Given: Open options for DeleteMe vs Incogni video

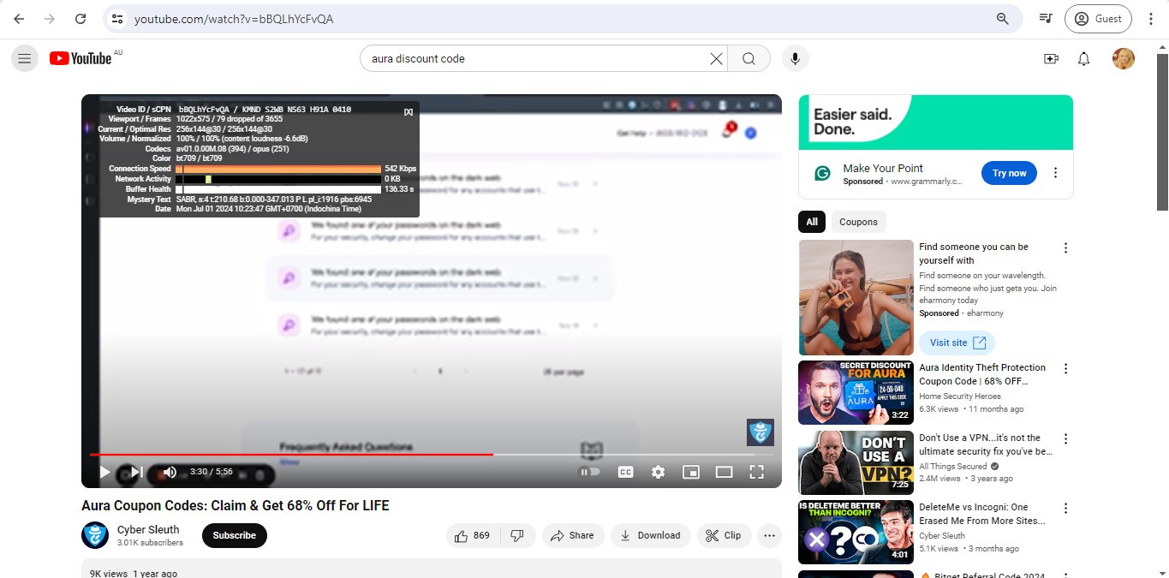Looking at the screenshot, I should (1065, 509).
